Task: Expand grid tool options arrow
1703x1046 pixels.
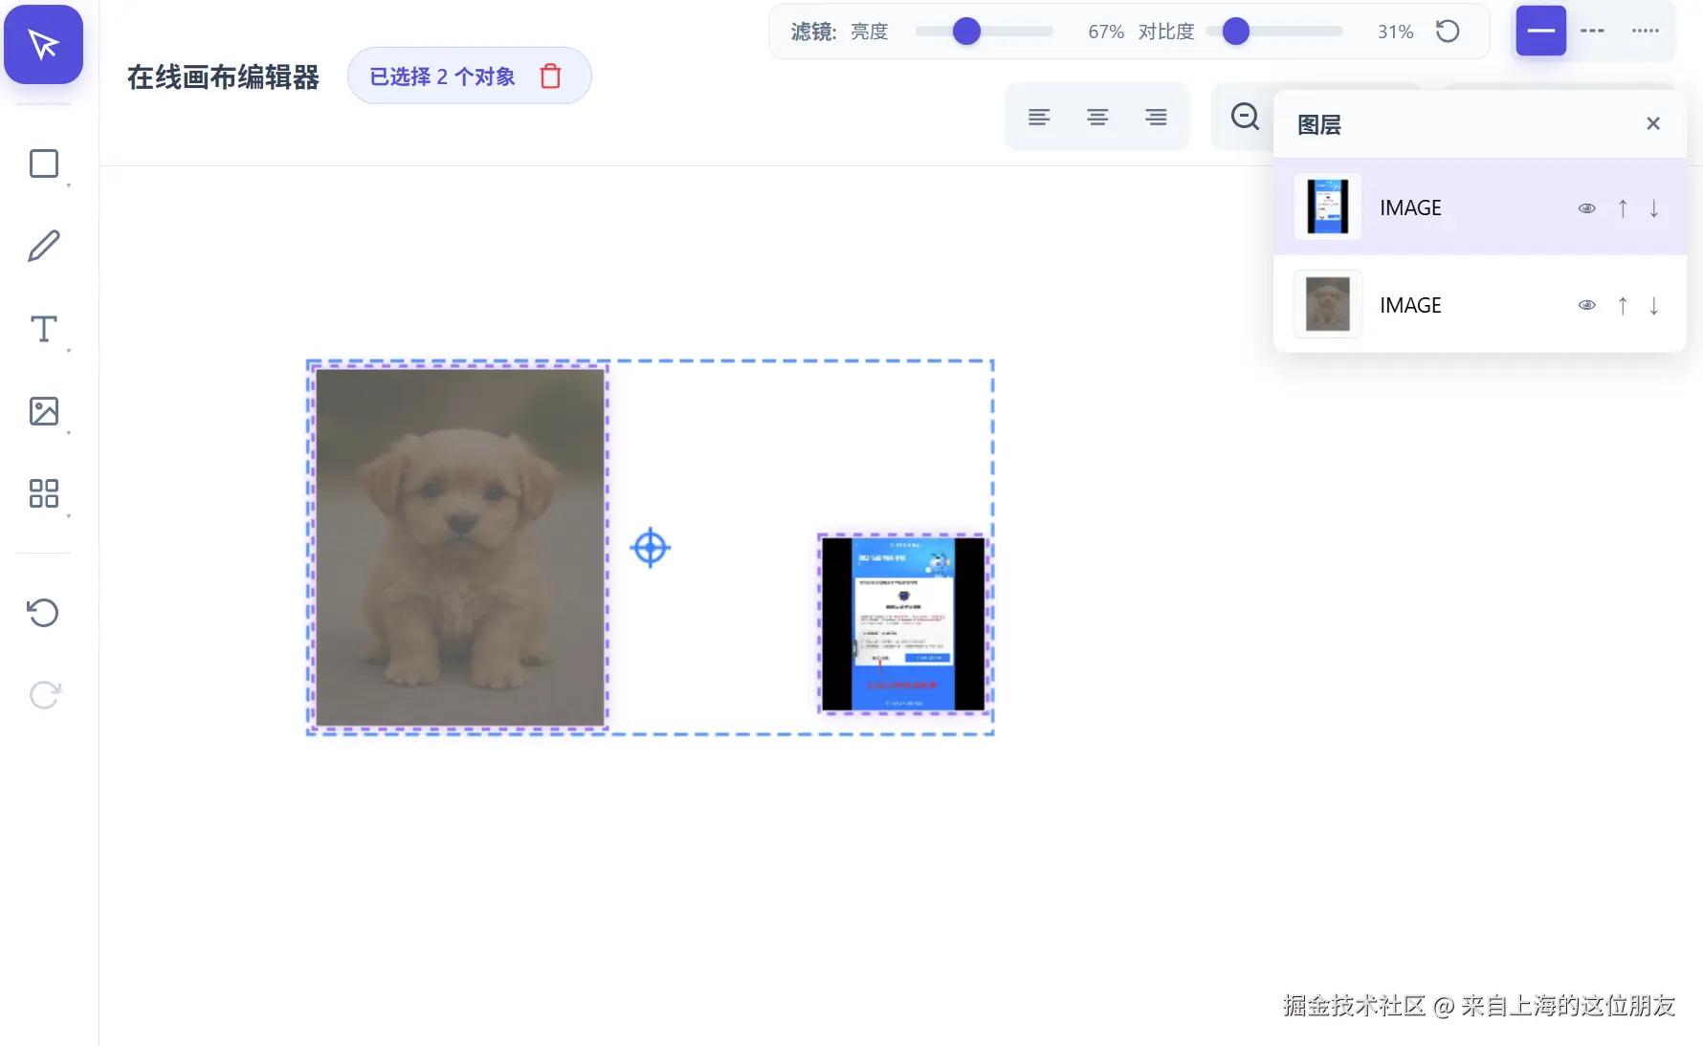Action: 69,516
